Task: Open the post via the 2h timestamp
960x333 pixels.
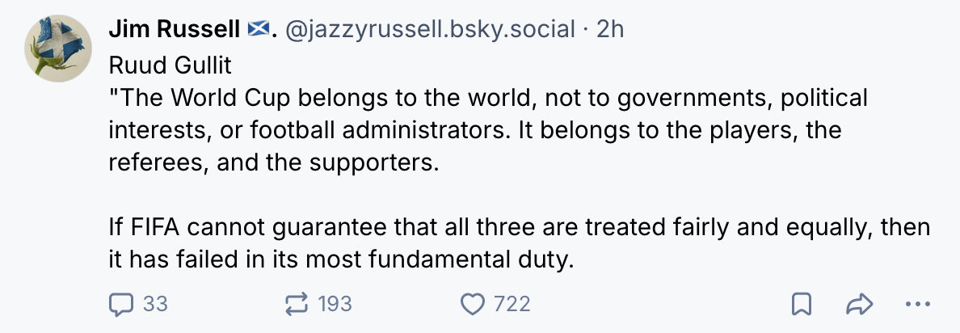Action: coord(610,29)
